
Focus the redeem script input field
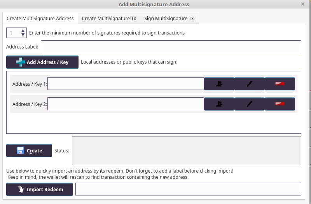[x=188, y=189]
